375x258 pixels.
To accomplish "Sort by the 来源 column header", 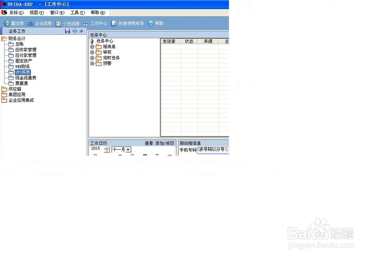I will tap(208, 41).
